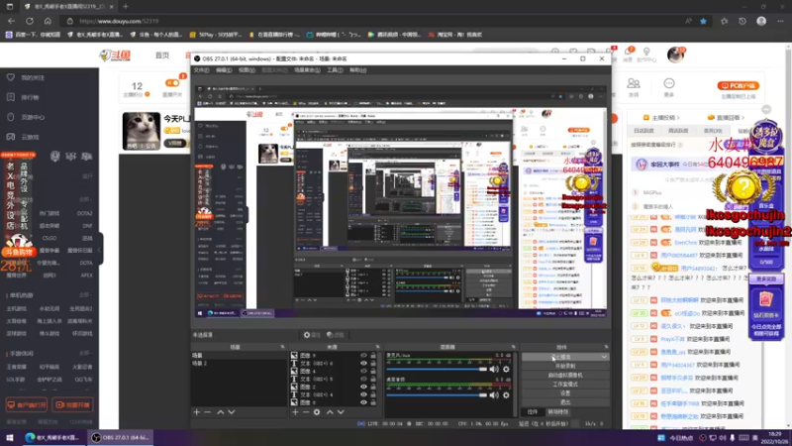The height and width of the screenshot is (446, 792).
Task: Open the 创作中心 lightbulb icon in Douyu header
Action: click(646, 53)
